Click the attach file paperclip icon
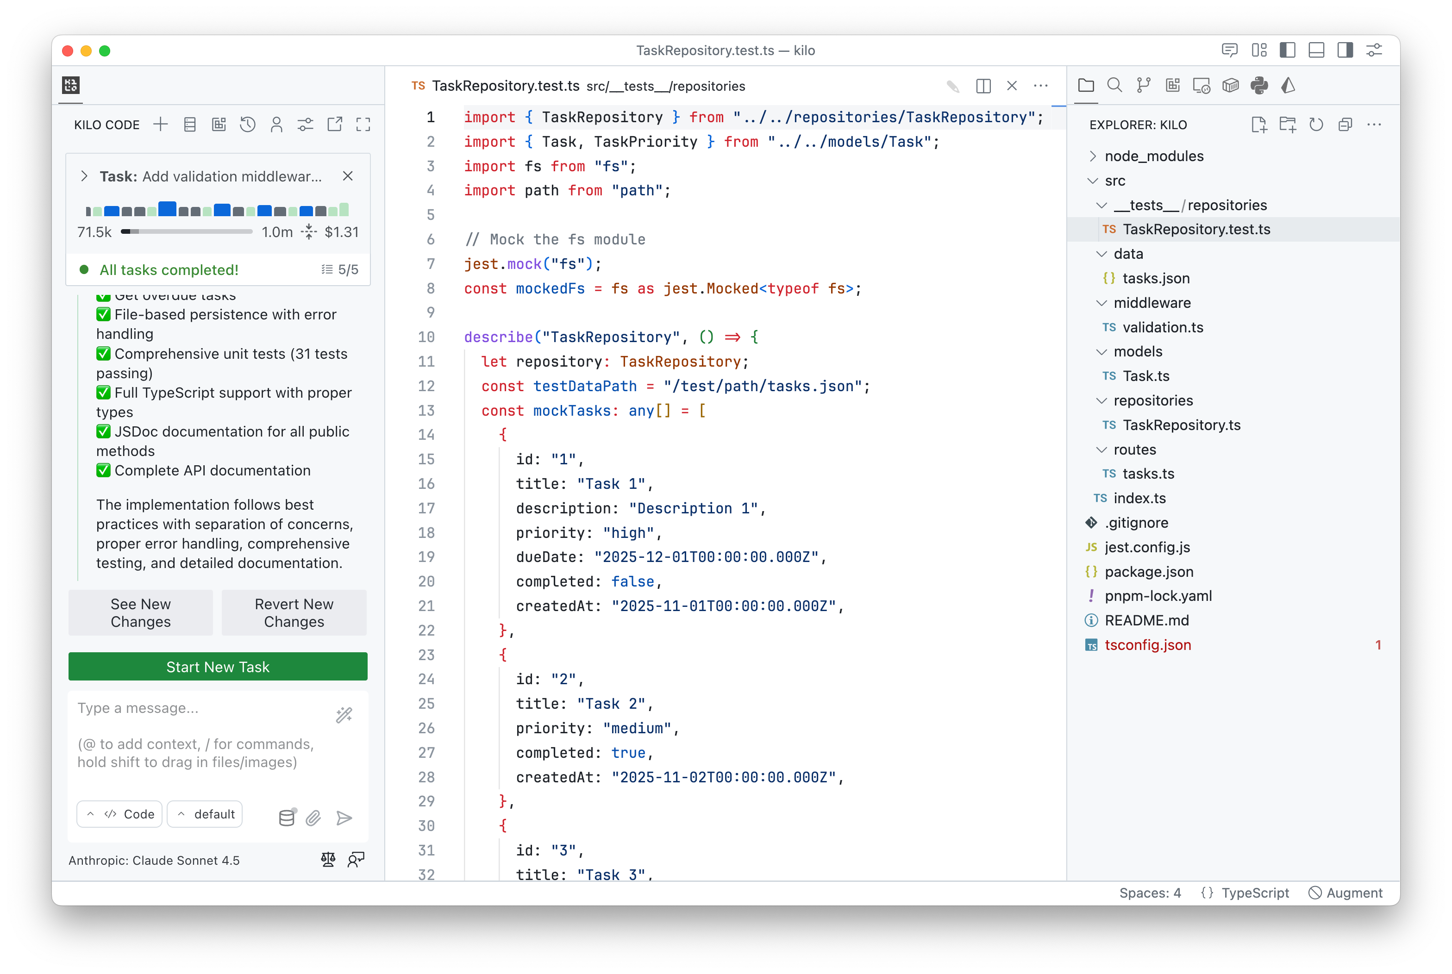The image size is (1452, 974). [x=314, y=818]
